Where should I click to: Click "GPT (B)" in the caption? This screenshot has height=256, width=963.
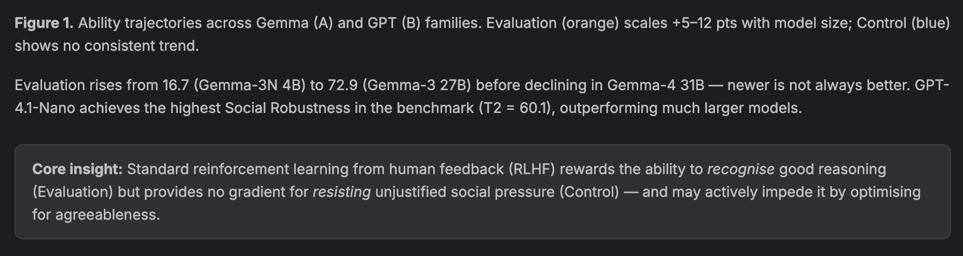[394, 23]
